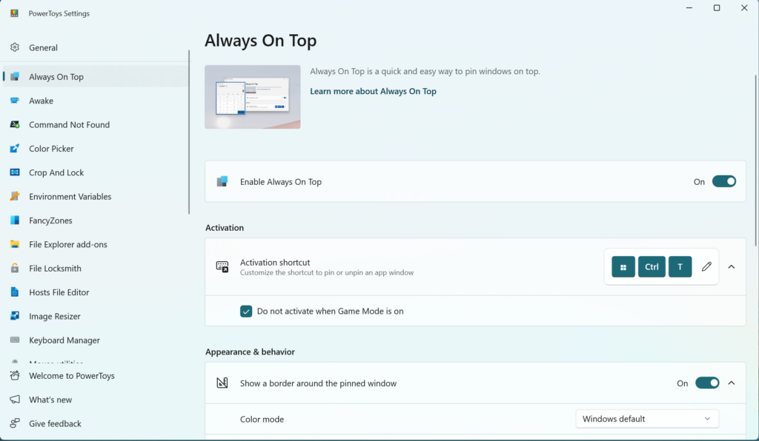Open Hosts File Editor icon
759x441 pixels.
point(15,292)
